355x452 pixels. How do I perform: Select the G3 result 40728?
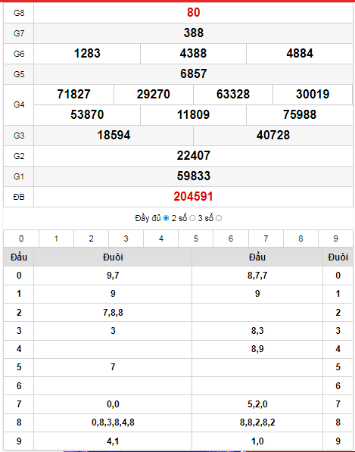[273, 136]
